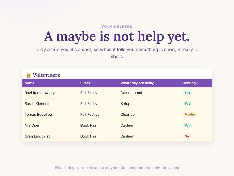Click the 'Only a firm yes fills a spot' subtitle
Viewport: 234px width, 176px height.
(117, 53)
